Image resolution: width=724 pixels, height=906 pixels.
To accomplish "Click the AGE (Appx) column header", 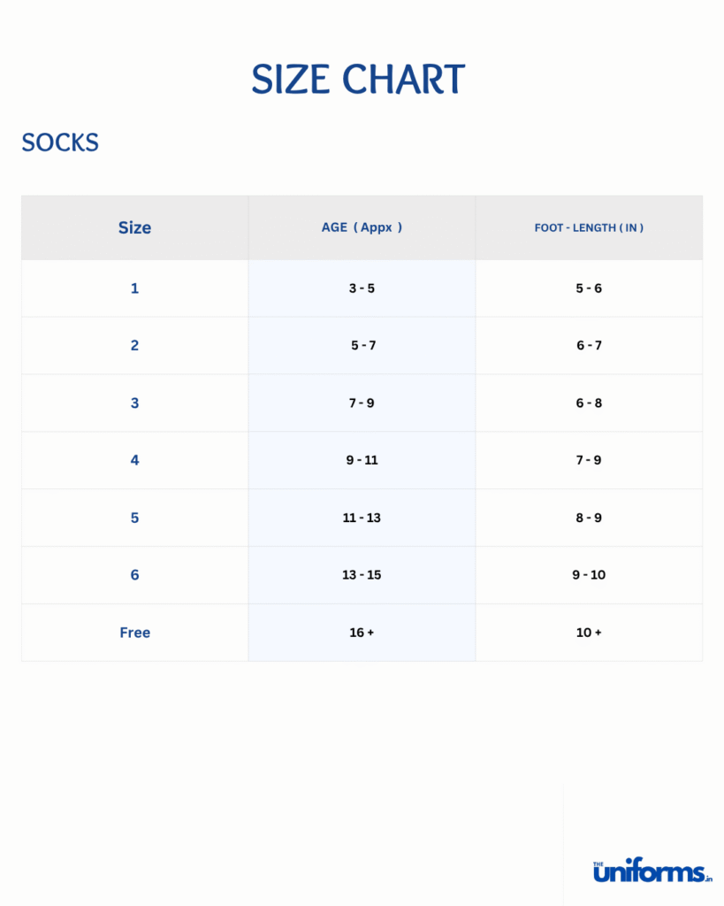I will coord(362,227).
